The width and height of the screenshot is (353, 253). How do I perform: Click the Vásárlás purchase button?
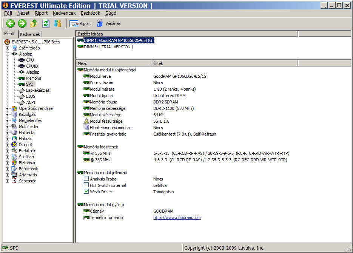click(x=109, y=23)
